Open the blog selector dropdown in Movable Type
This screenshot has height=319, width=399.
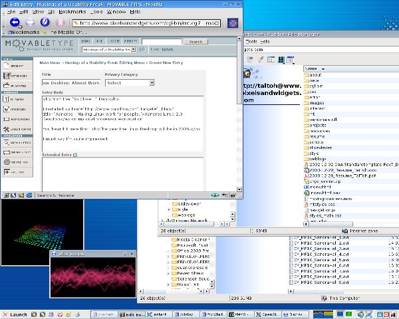[x=109, y=49]
